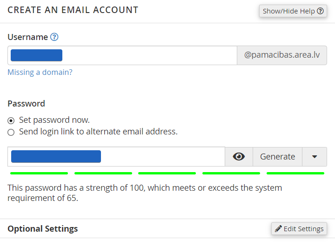Click the first green password strength bar
The height and width of the screenshot is (247, 335).
(x=39, y=174)
